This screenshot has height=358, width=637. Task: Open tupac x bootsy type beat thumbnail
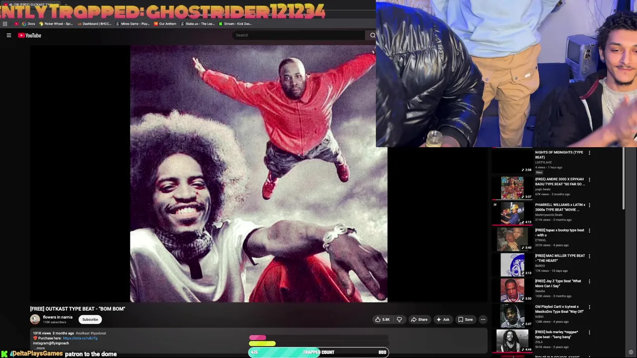(x=512, y=239)
